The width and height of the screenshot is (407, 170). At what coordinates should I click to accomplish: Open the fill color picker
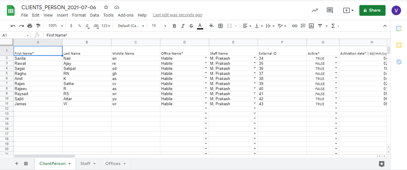coord(212,26)
